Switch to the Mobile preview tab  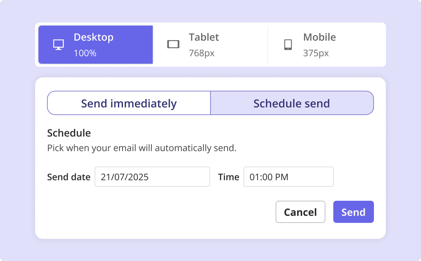(326, 45)
